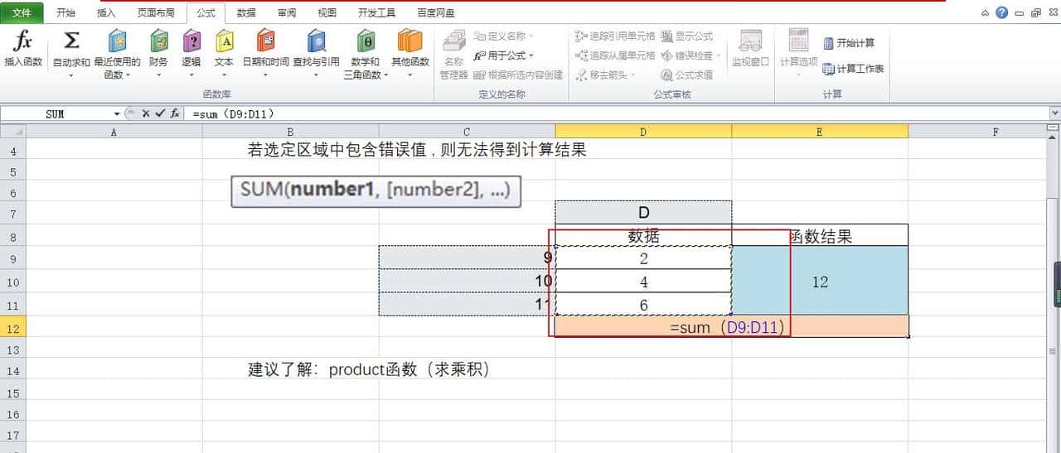This screenshot has width=1061, height=453.
Task: Click the header cell 数据
Action: [x=643, y=236]
